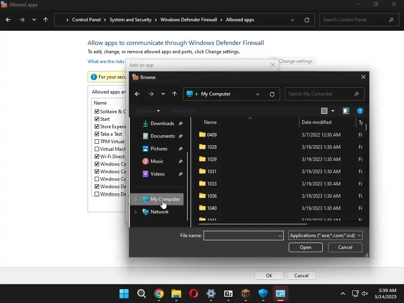Refresh the My Computer location
Screen dimensions: 404x303
pos(272,94)
